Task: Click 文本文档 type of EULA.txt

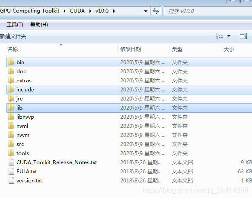Action: pos(182,171)
